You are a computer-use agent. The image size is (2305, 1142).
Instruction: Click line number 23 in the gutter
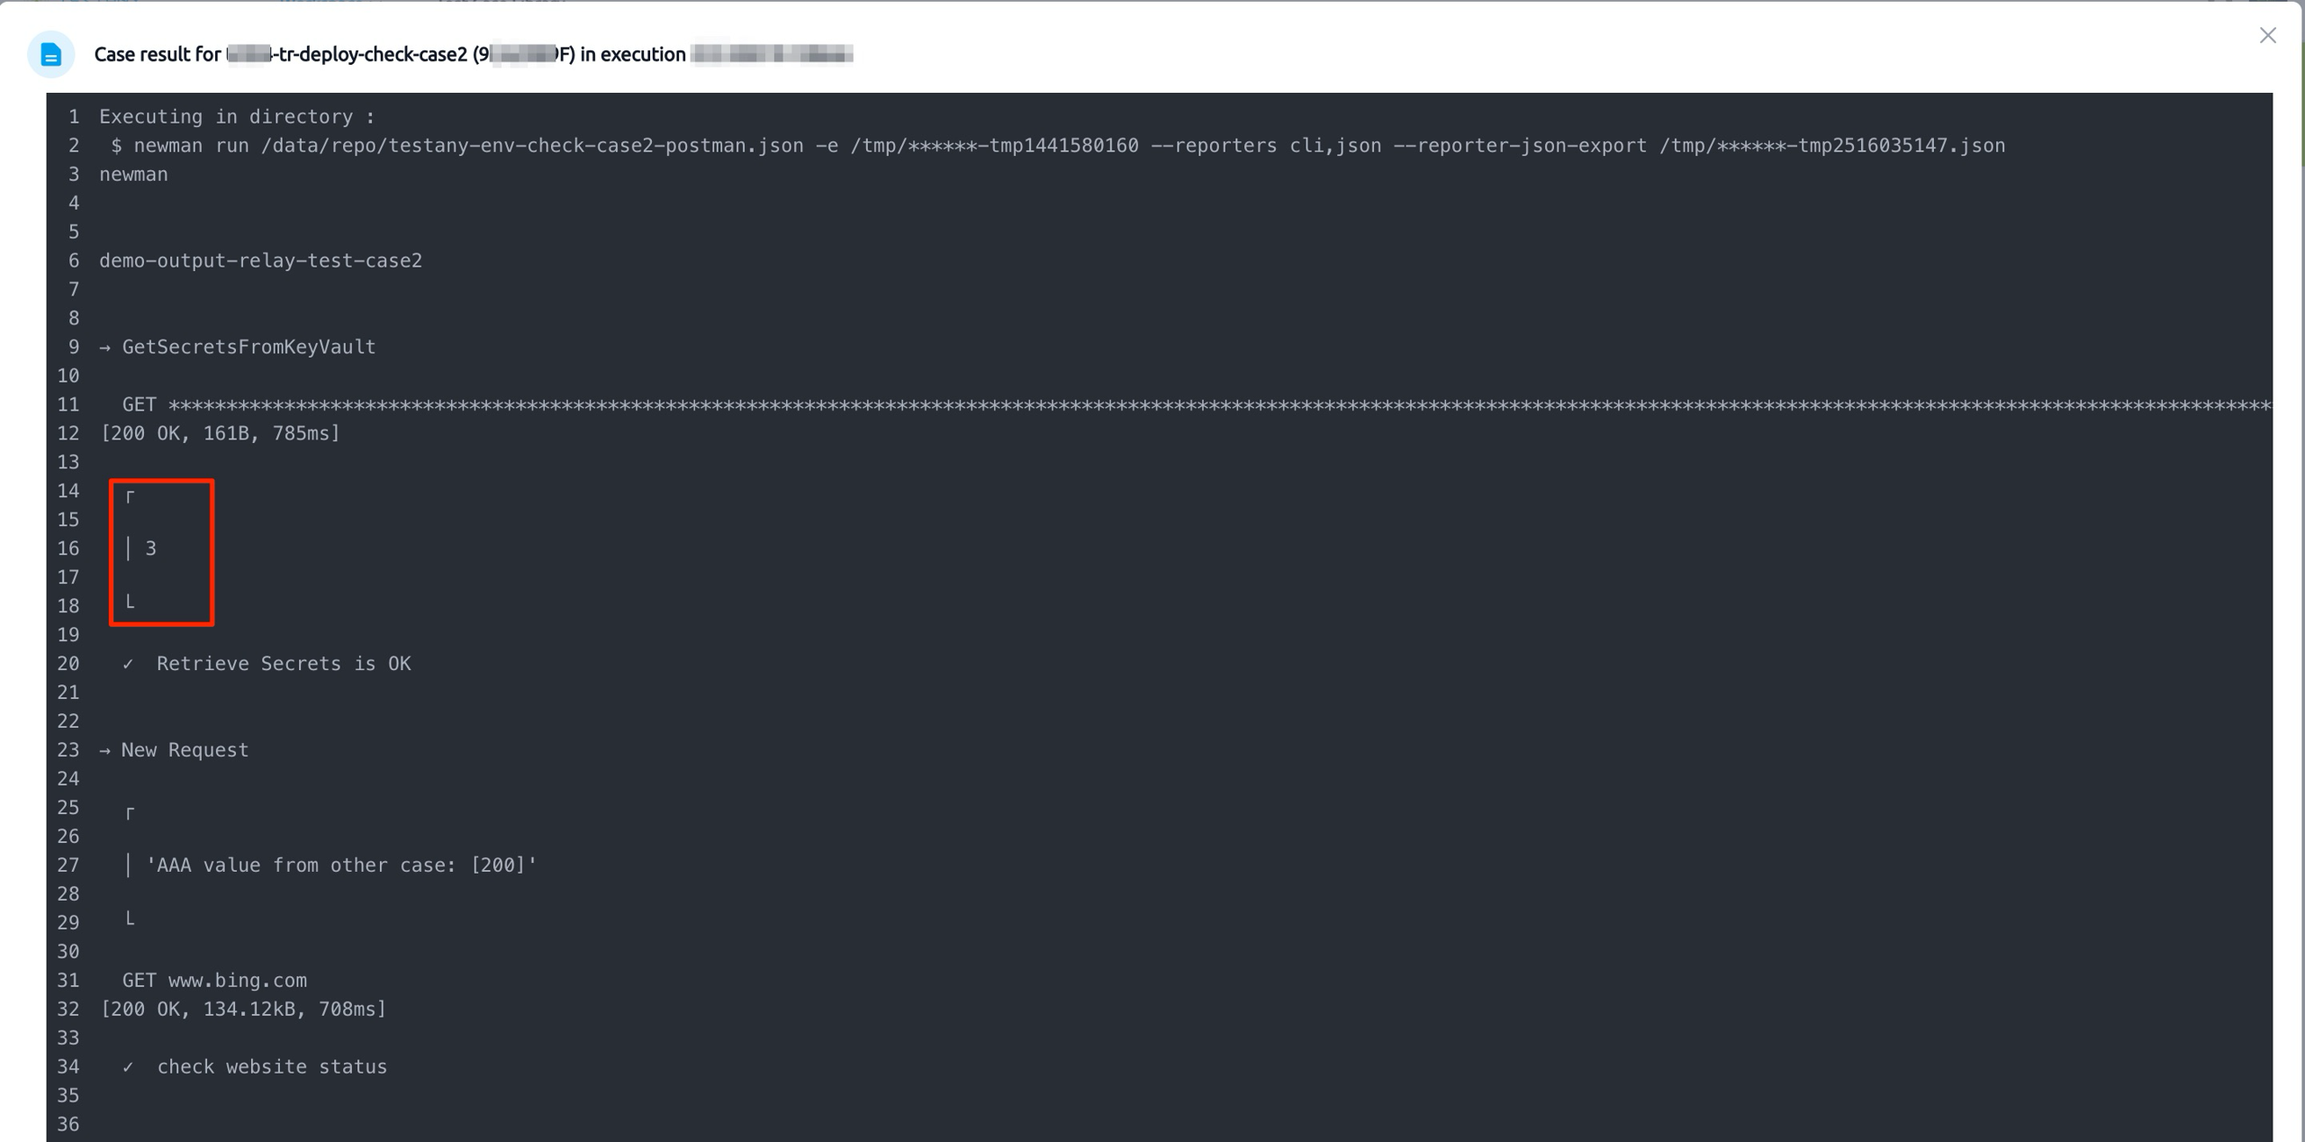click(x=68, y=750)
